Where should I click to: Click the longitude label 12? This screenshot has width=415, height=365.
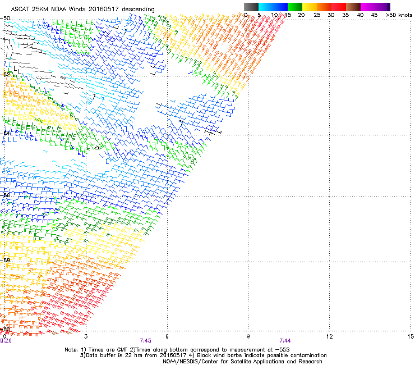click(329, 336)
